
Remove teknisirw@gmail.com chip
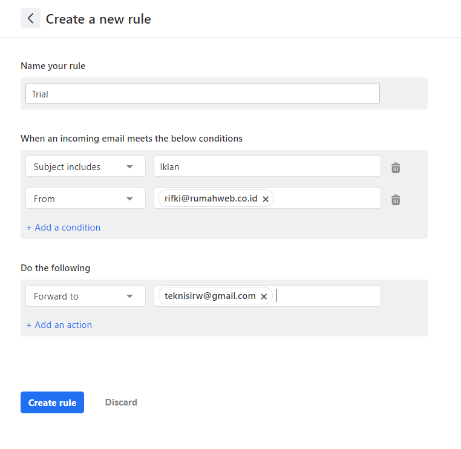[264, 297]
